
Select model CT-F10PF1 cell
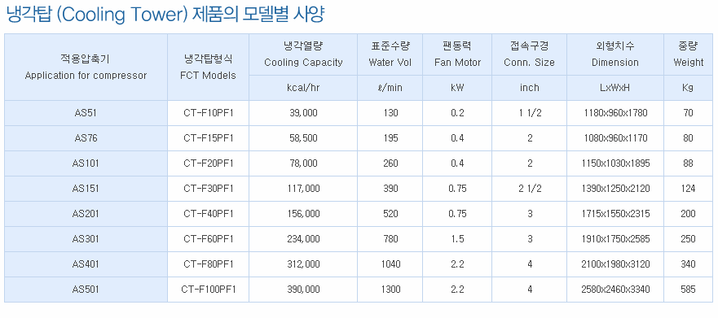coord(209,113)
